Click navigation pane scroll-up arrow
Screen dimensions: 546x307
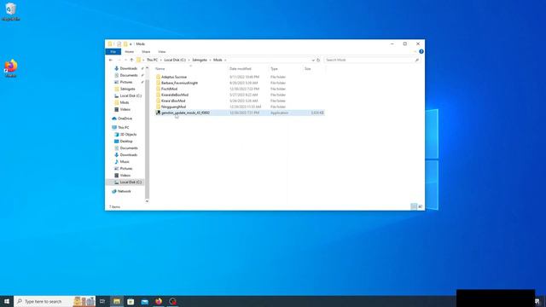pos(147,68)
